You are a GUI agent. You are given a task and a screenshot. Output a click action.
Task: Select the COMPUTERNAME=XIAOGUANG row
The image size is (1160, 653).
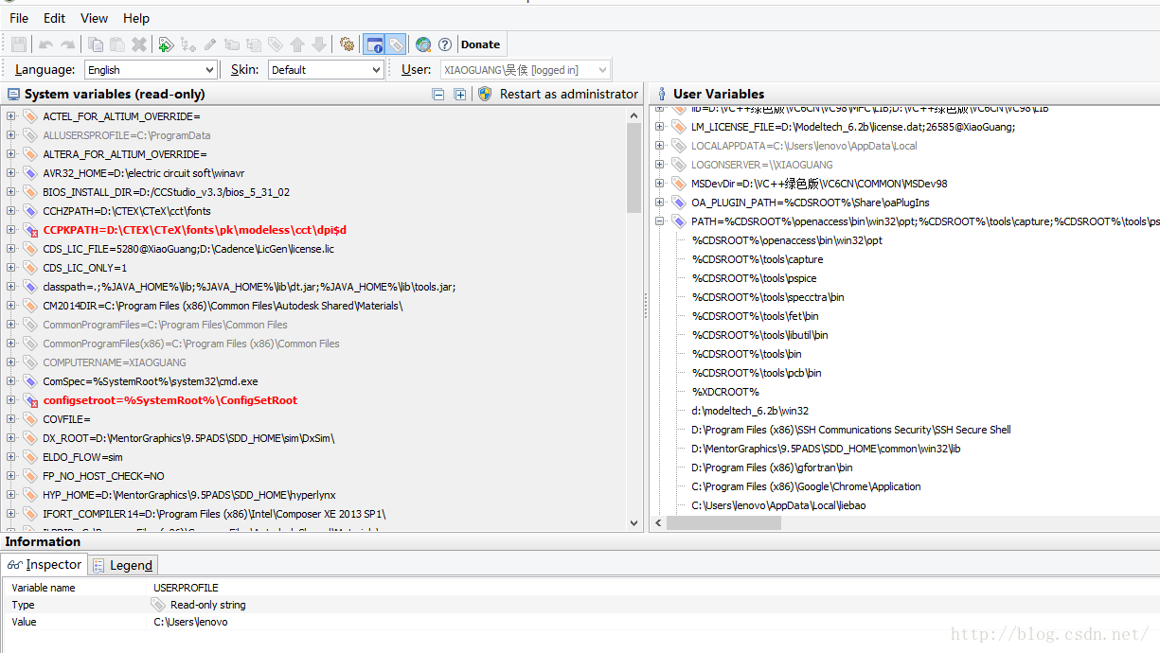[x=115, y=362]
